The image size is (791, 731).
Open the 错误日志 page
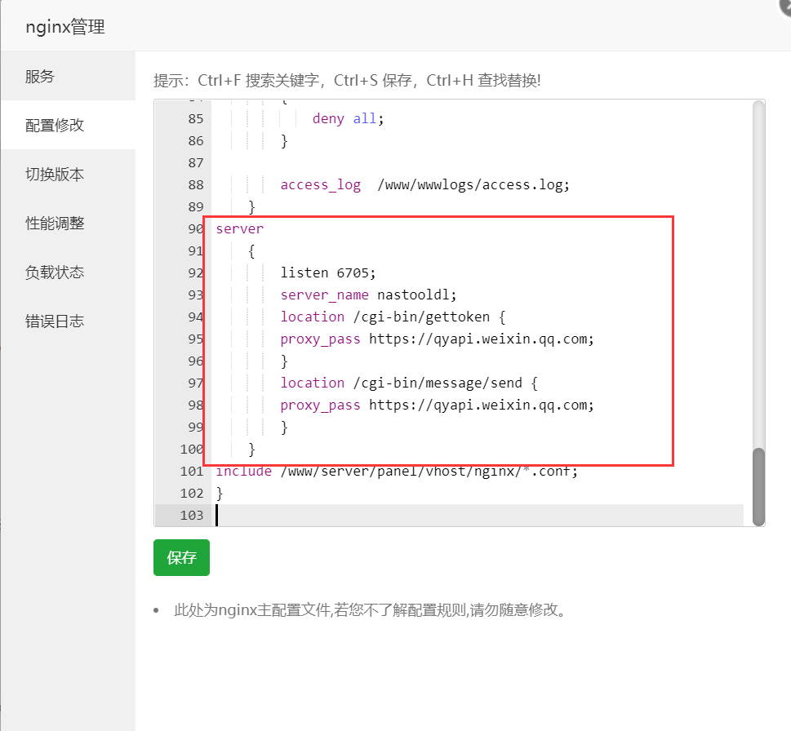54,320
